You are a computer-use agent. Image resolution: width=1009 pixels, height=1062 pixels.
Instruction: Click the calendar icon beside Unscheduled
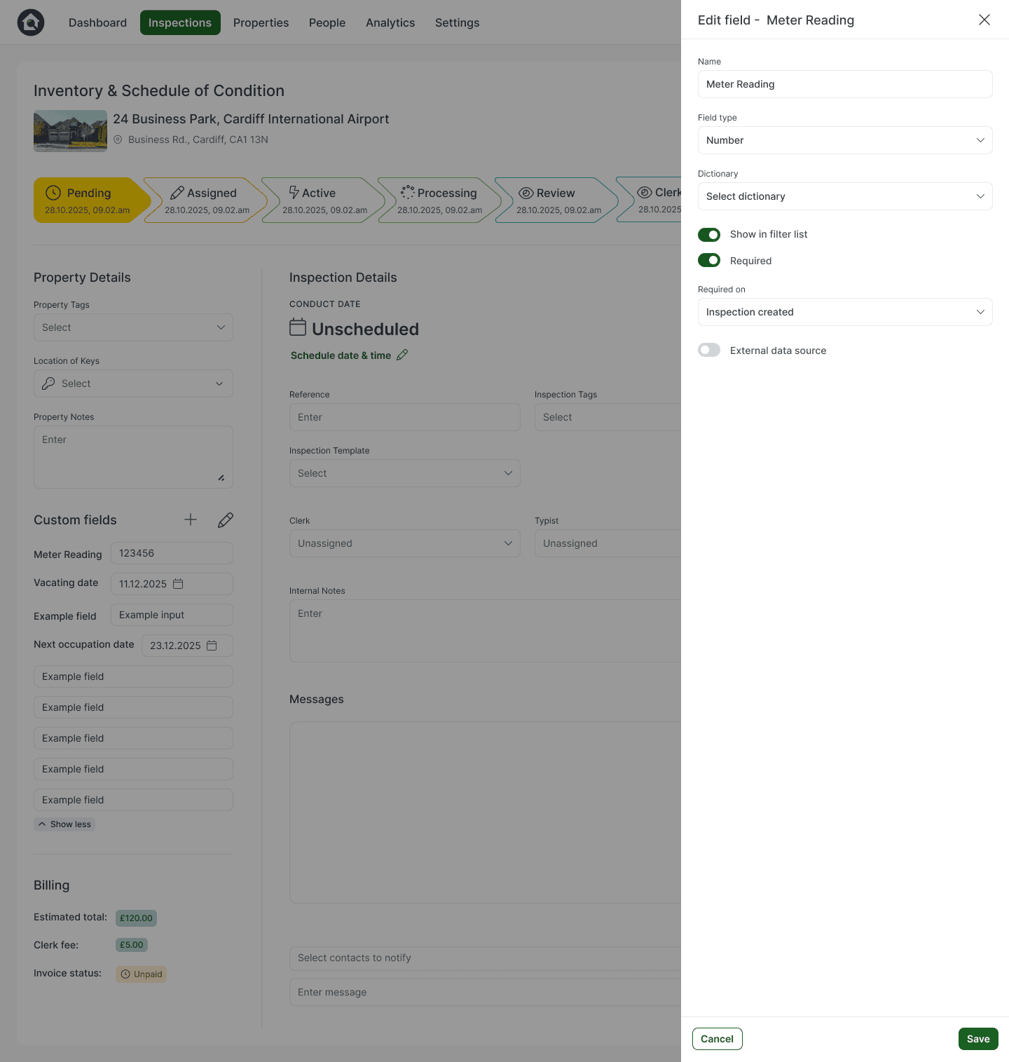(298, 327)
